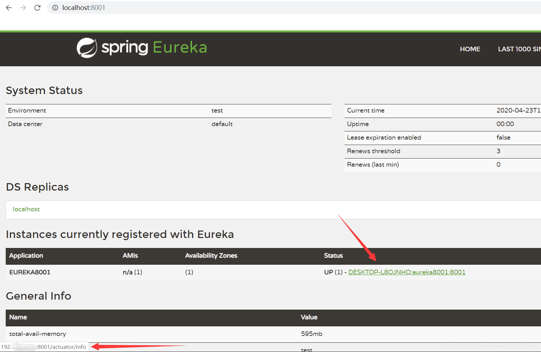541x352 pixels.
Task: Select the Environment label
Action: point(27,110)
